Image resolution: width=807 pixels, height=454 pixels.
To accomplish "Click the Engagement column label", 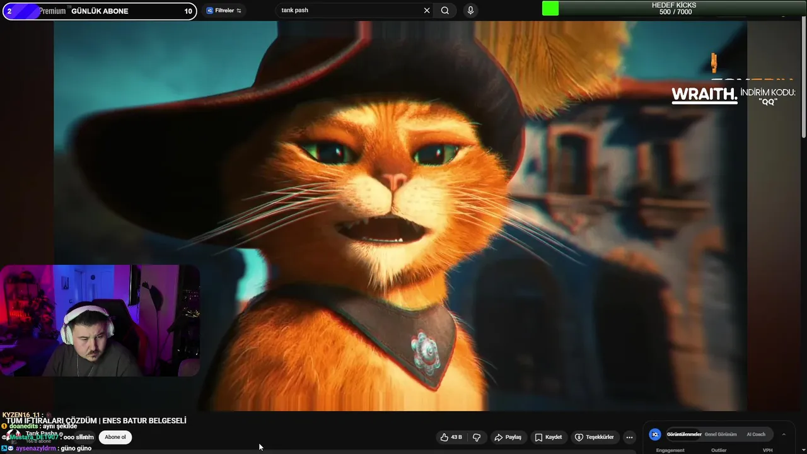I will coord(670,450).
